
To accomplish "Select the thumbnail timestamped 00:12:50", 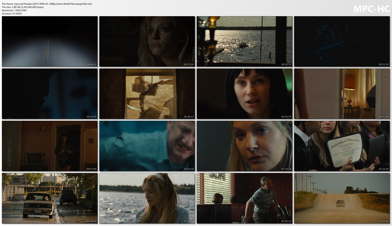I will (147, 41).
